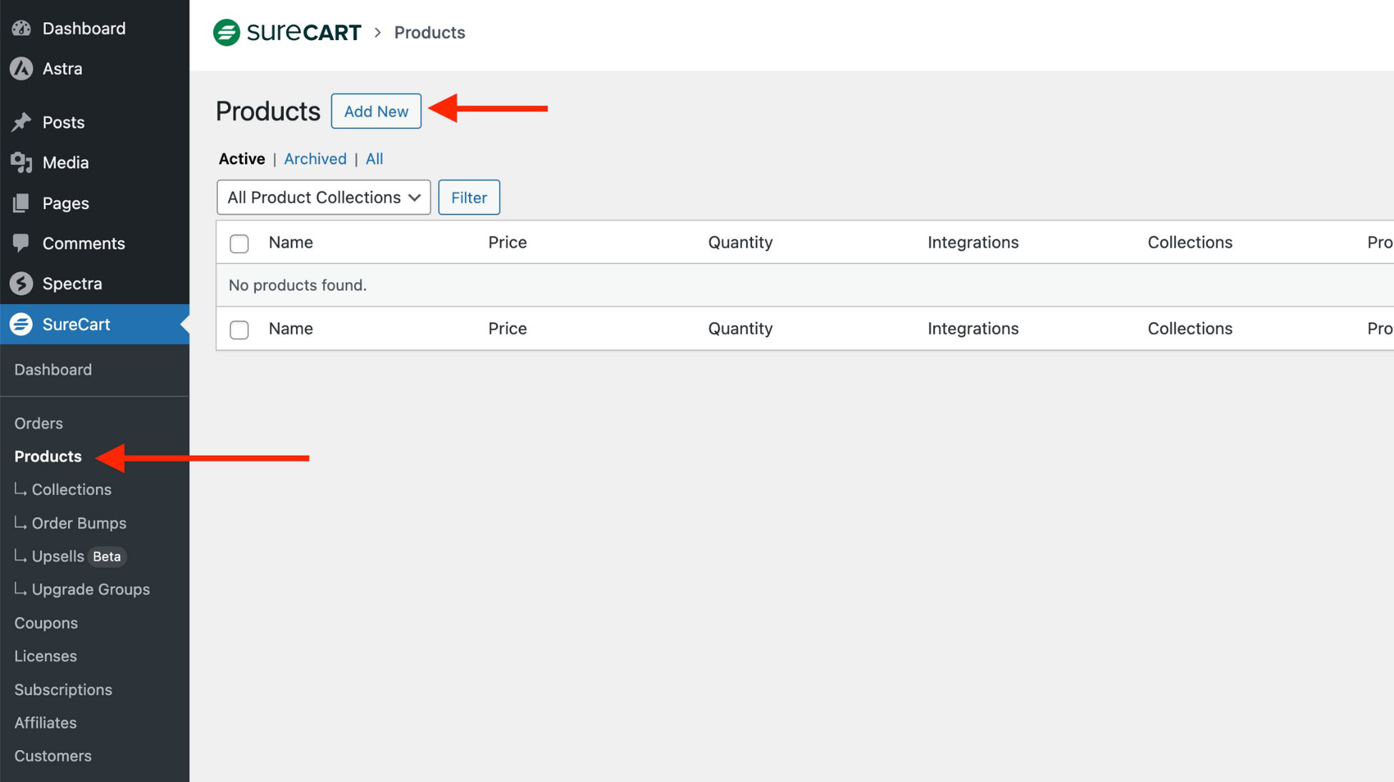Screen dimensions: 1394x782
Task: Click the footer Name column label
Action: pyautogui.click(x=291, y=329)
